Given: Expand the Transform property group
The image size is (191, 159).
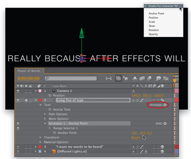Looking at the screenshot, I should point(40,137).
